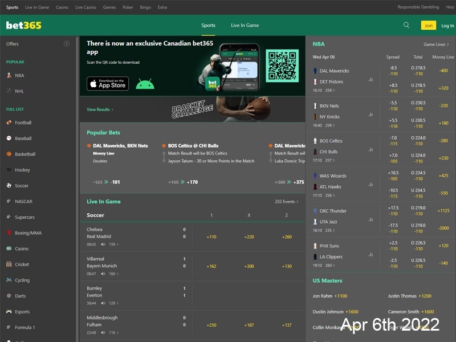Enable audio for the Burnley vs Everton game
Screen dimensions: 456x342
pos(103,302)
